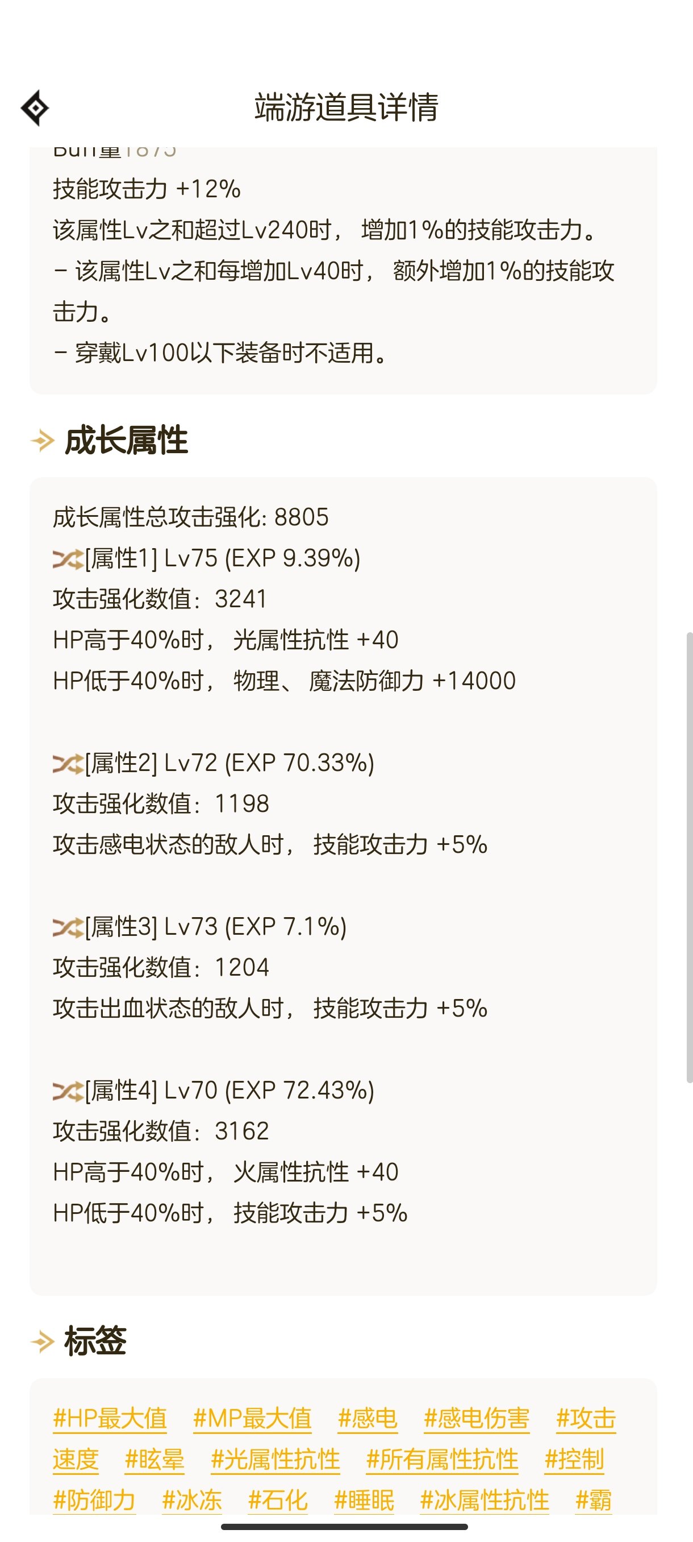The height and width of the screenshot is (1542, 693).
Task: Open the #光属性抗性 tag
Action: coord(275,1460)
